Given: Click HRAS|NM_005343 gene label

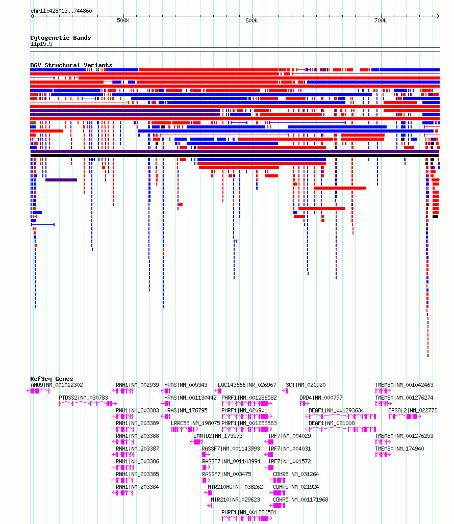Looking at the screenshot, I should pyautogui.click(x=186, y=385).
